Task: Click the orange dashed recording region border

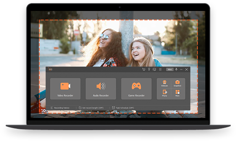Action: tap(118, 20)
